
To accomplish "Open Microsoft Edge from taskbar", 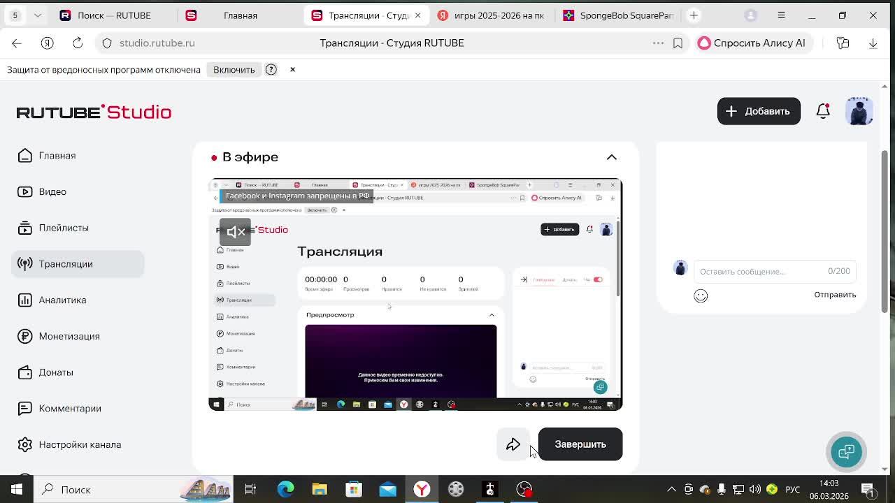I will pos(285,490).
